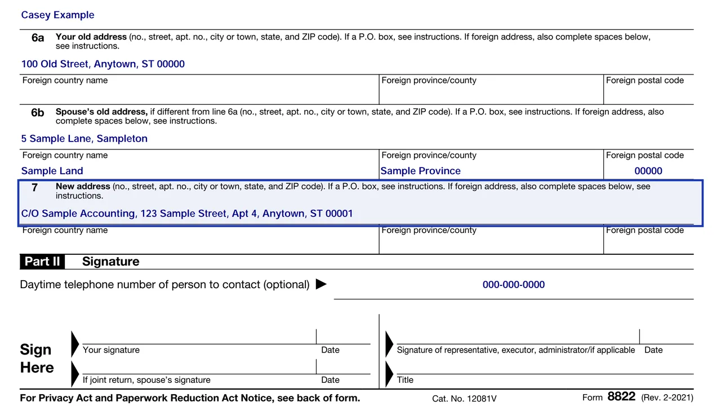The image size is (721, 406).
Task: Select the foreign postal code 00000 under line 6b
Action: pyautogui.click(x=648, y=171)
